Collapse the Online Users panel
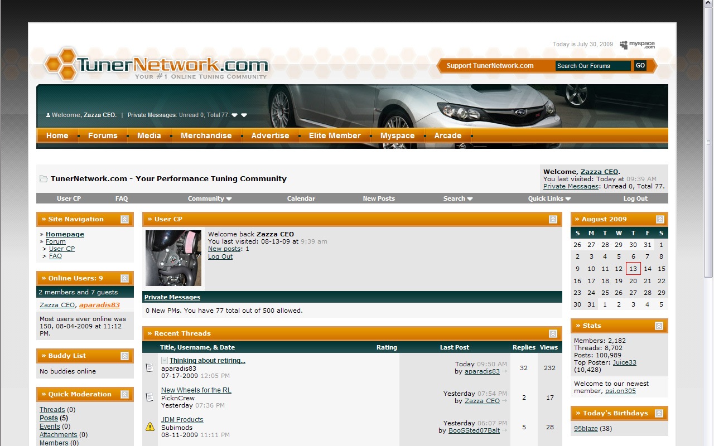 (124, 279)
